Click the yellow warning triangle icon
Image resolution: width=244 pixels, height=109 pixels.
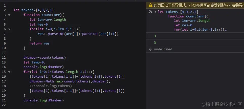150,5
